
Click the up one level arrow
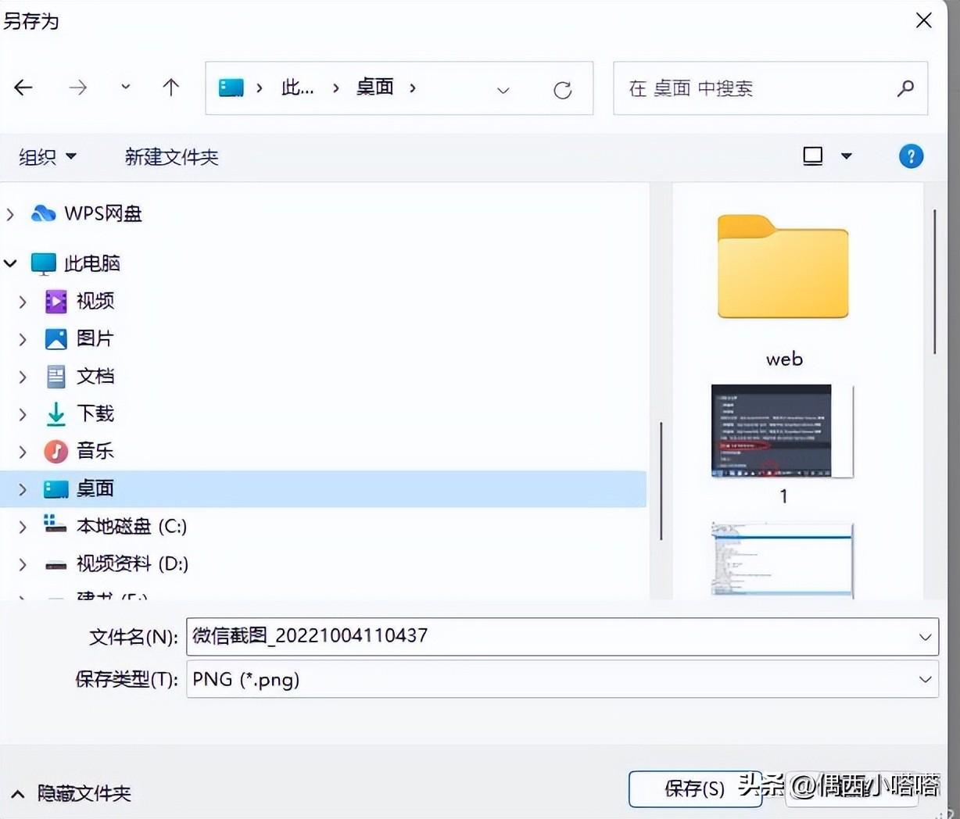[170, 88]
